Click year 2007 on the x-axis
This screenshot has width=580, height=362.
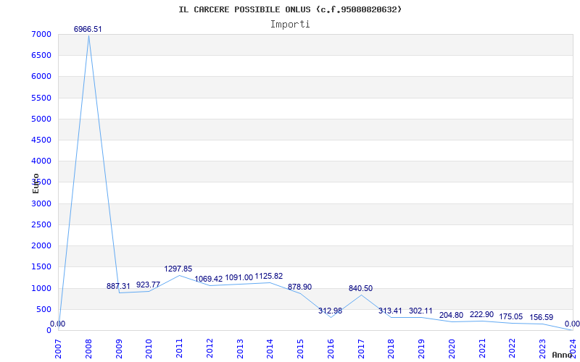click(58, 349)
